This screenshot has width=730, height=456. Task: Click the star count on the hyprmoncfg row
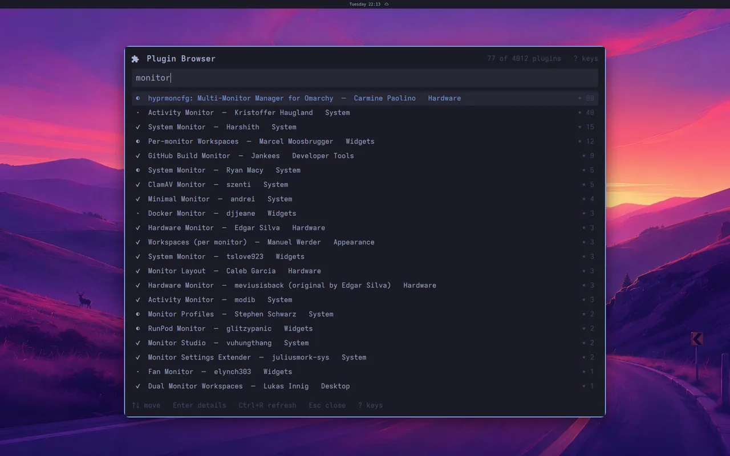point(586,98)
